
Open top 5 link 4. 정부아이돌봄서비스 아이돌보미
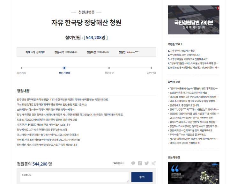tap(194, 63)
